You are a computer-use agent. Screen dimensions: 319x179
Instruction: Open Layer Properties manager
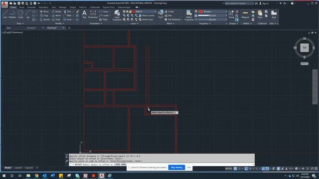click(x=117, y=15)
